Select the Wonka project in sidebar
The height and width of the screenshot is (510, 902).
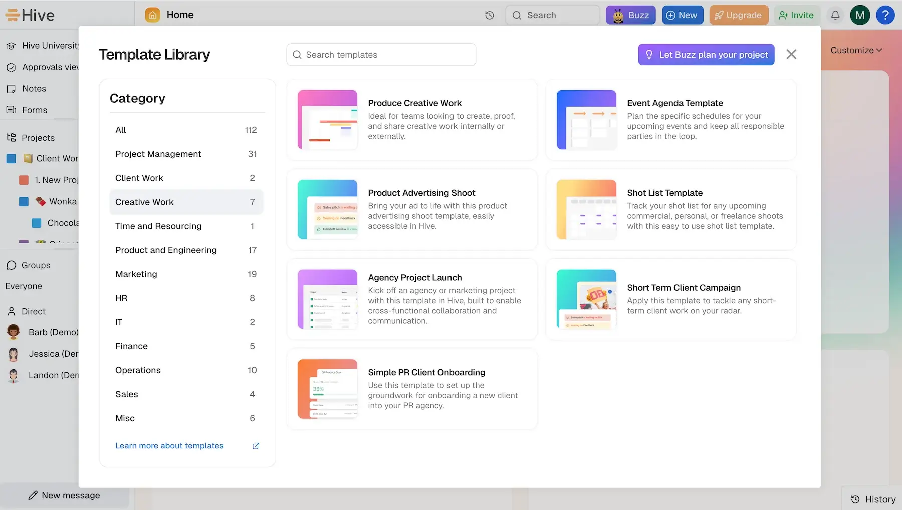point(56,201)
